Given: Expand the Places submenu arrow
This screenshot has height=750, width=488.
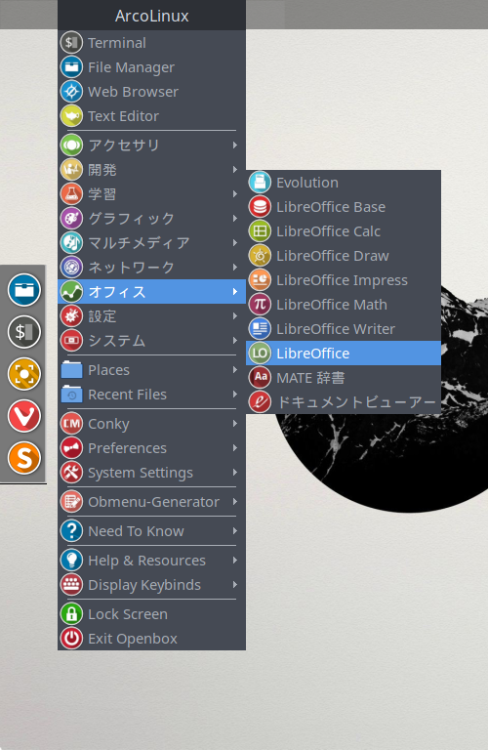Looking at the screenshot, I should click(x=234, y=370).
